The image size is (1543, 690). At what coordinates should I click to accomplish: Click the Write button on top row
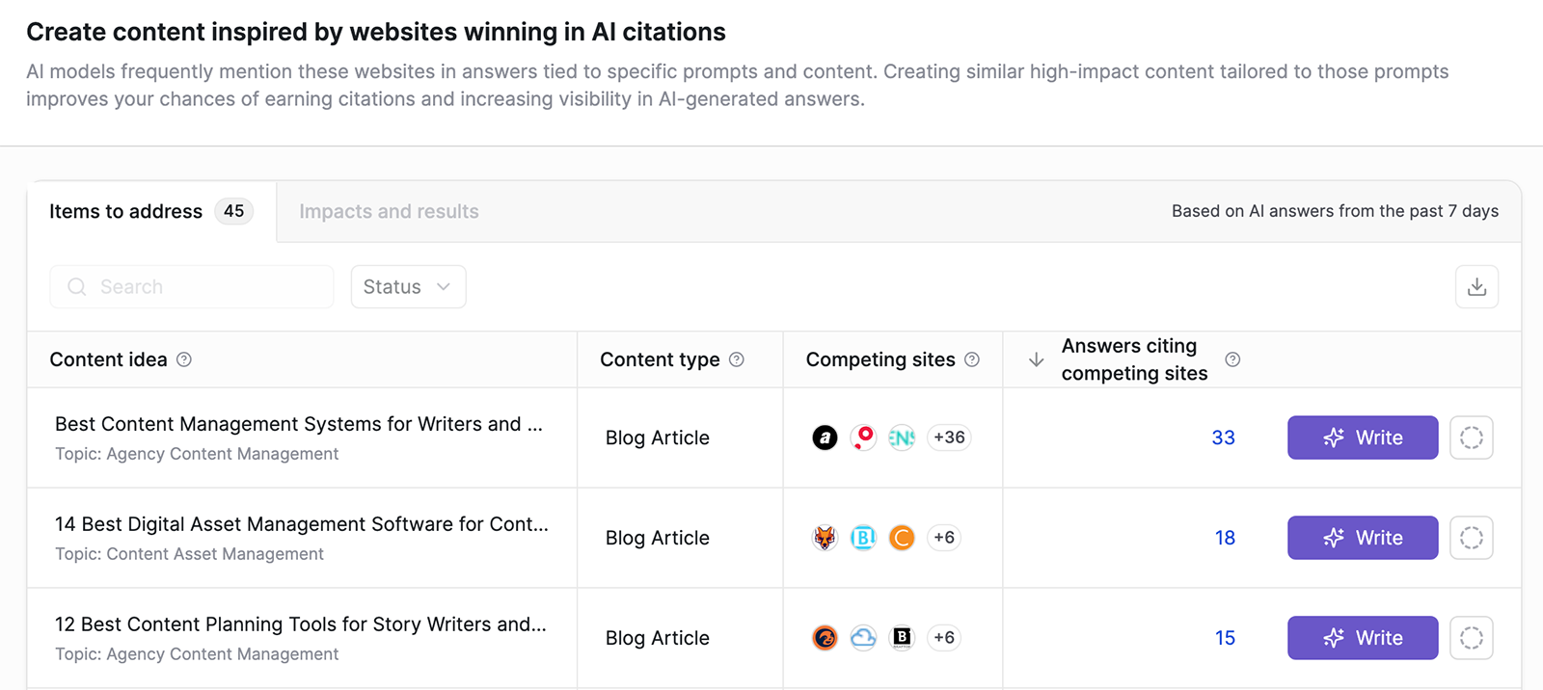click(x=1362, y=438)
